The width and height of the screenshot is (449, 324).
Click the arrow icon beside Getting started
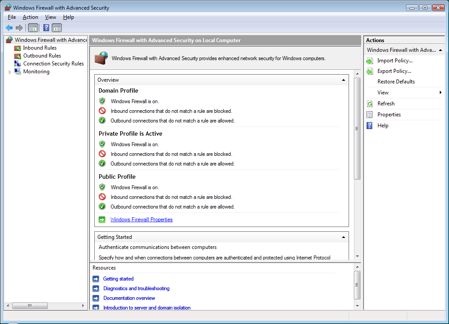click(x=96, y=279)
